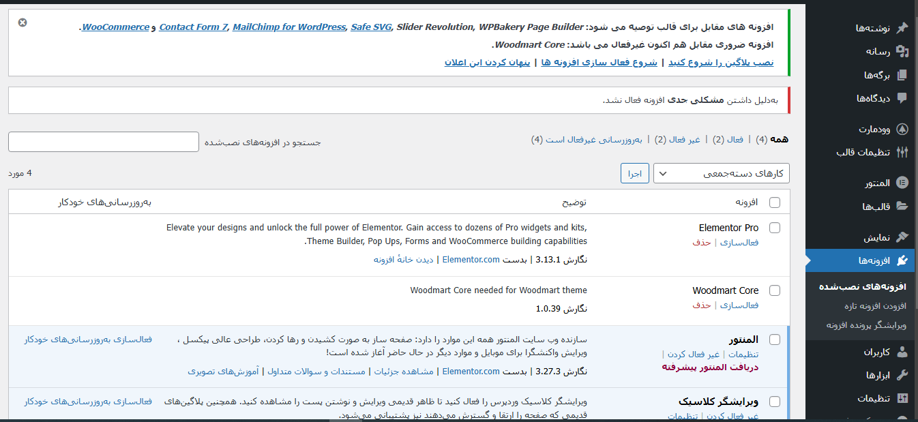Activate Elementor Pro via فعال‌سازی link

[739, 242]
